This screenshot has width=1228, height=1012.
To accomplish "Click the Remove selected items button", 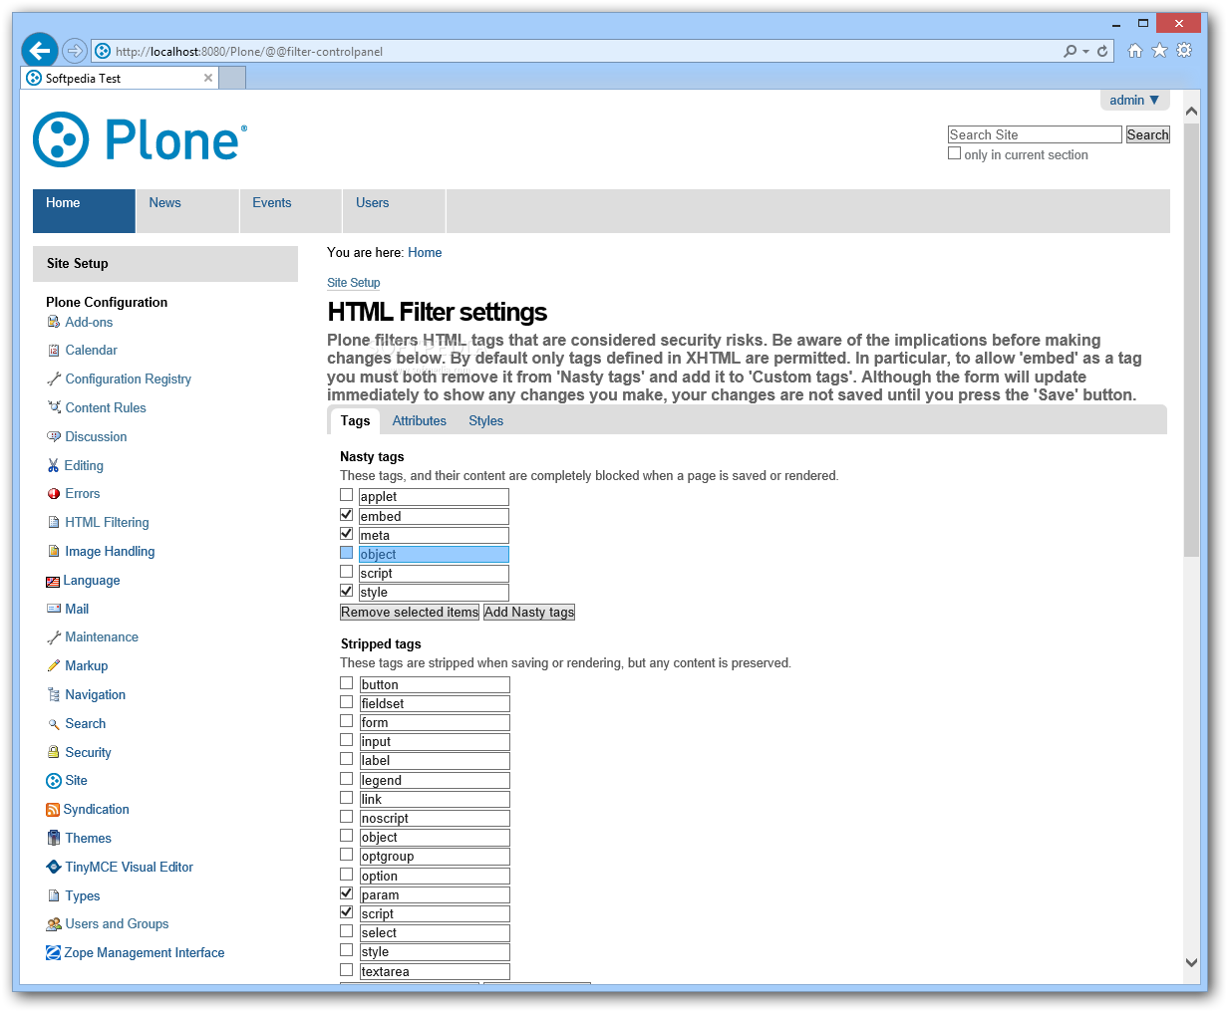I will 410,613.
